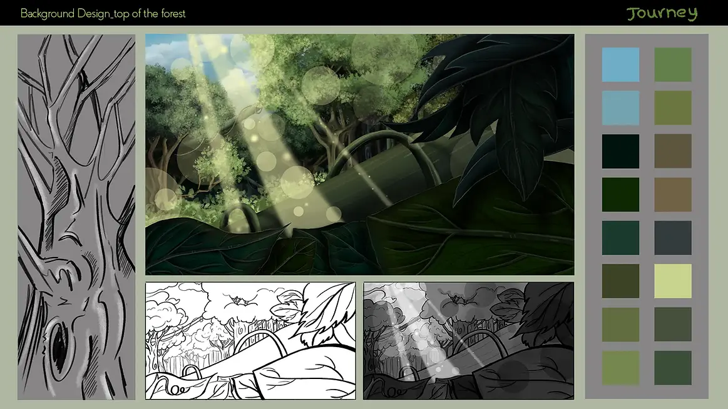The width and height of the screenshot is (728, 409).
Task: Select the topmost light blue swatch
Action: click(x=621, y=64)
